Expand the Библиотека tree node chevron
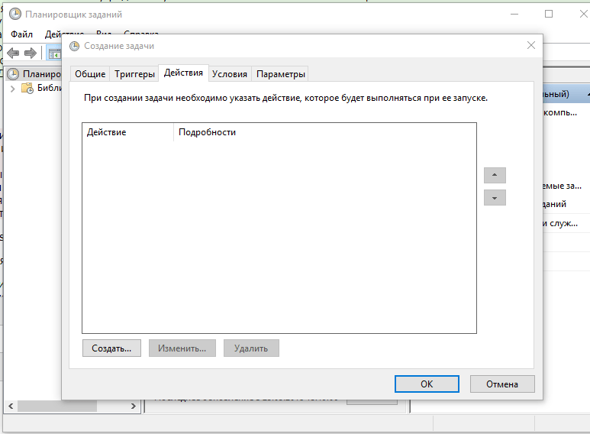 (x=13, y=89)
